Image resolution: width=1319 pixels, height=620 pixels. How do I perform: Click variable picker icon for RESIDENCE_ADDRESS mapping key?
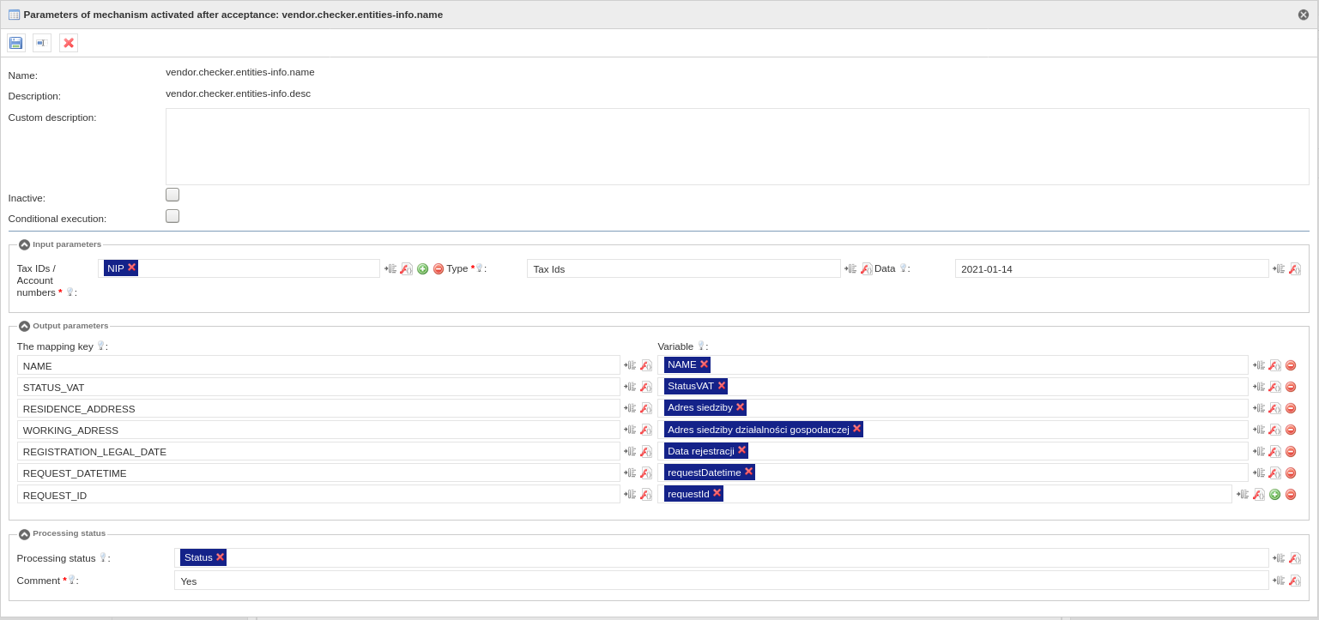pos(630,408)
